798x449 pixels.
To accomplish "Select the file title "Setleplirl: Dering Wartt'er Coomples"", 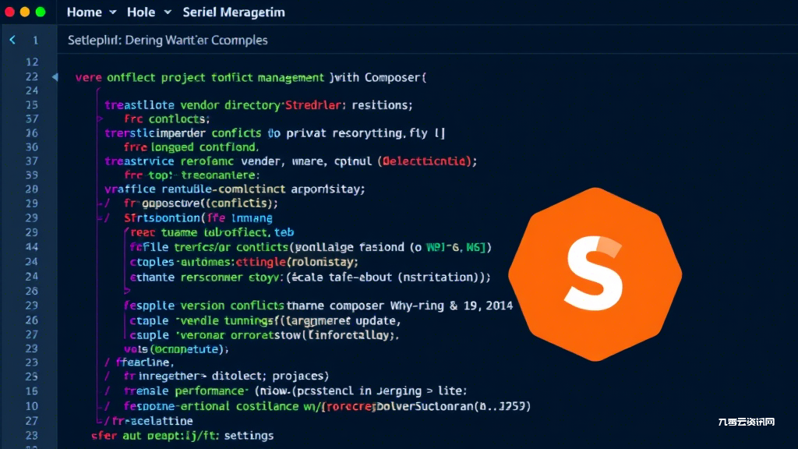I will click(x=168, y=41).
